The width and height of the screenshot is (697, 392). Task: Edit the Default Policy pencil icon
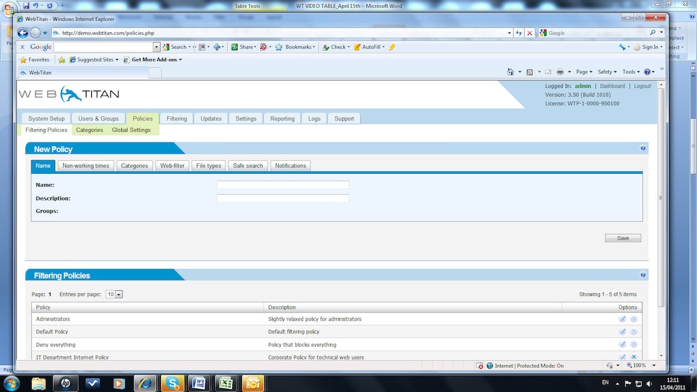pyautogui.click(x=622, y=332)
